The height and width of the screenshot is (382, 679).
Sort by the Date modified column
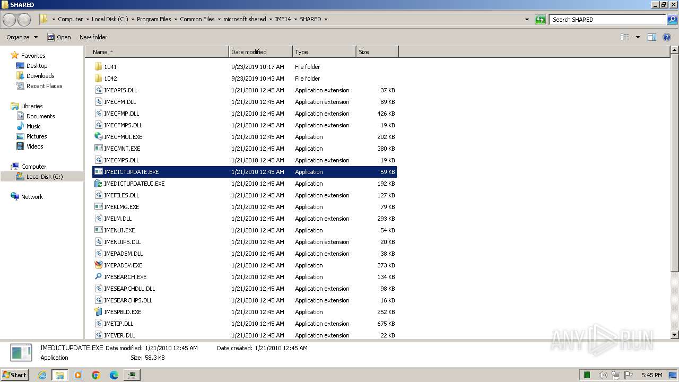click(x=260, y=52)
